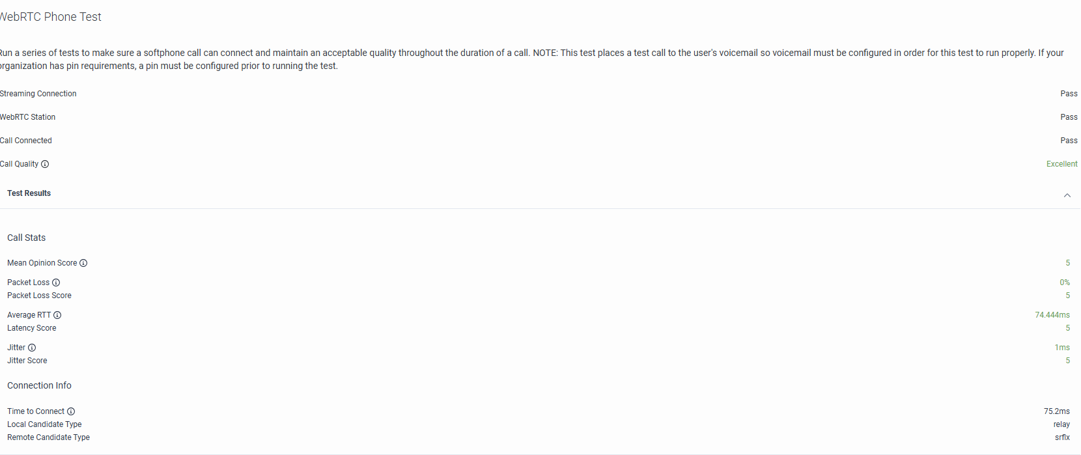
Task: Show the Average RTT info tooltip
Action: 57,315
